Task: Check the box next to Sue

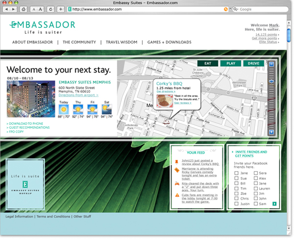Action: coord(237,178)
